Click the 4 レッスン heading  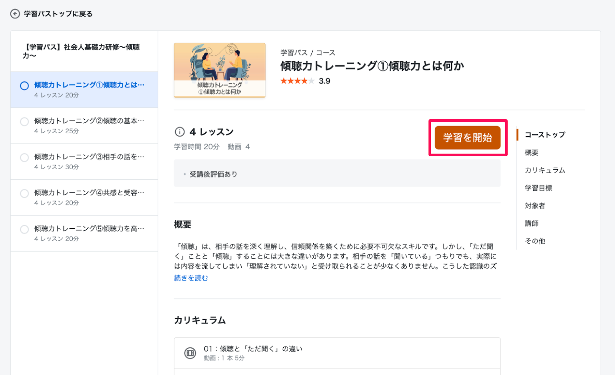click(x=211, y=132)
